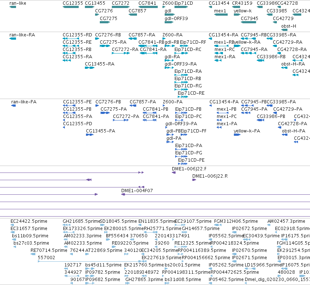Open the CG7857-RA transcript label
The height and width of the screenshot is (285, 310).
142,35
